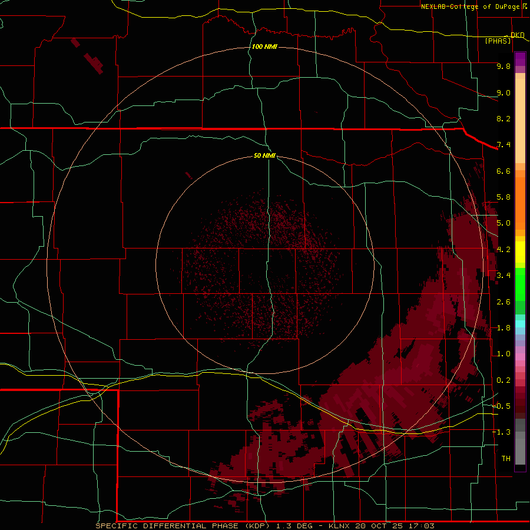Click the -1.3 scale label
The image size is (530, 530).
pyautogui.click(x=502, y=432)
